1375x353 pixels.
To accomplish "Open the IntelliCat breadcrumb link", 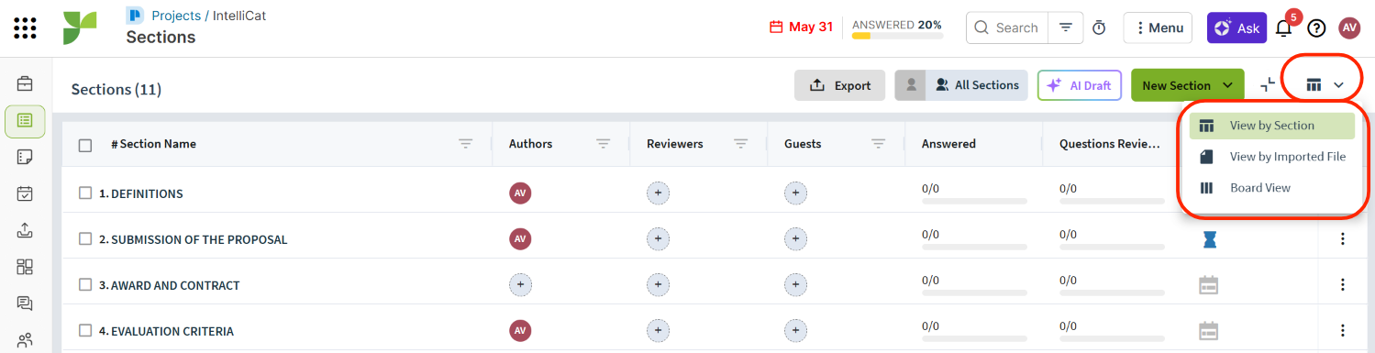I will pos(240,16).
